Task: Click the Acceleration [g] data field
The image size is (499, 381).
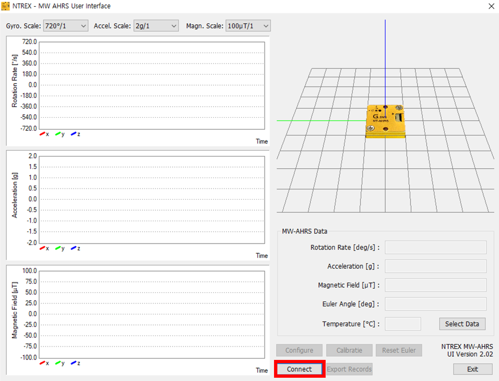Action: (436, 266)
